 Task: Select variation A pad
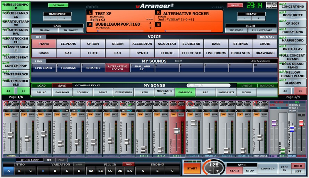coord(43,171)
